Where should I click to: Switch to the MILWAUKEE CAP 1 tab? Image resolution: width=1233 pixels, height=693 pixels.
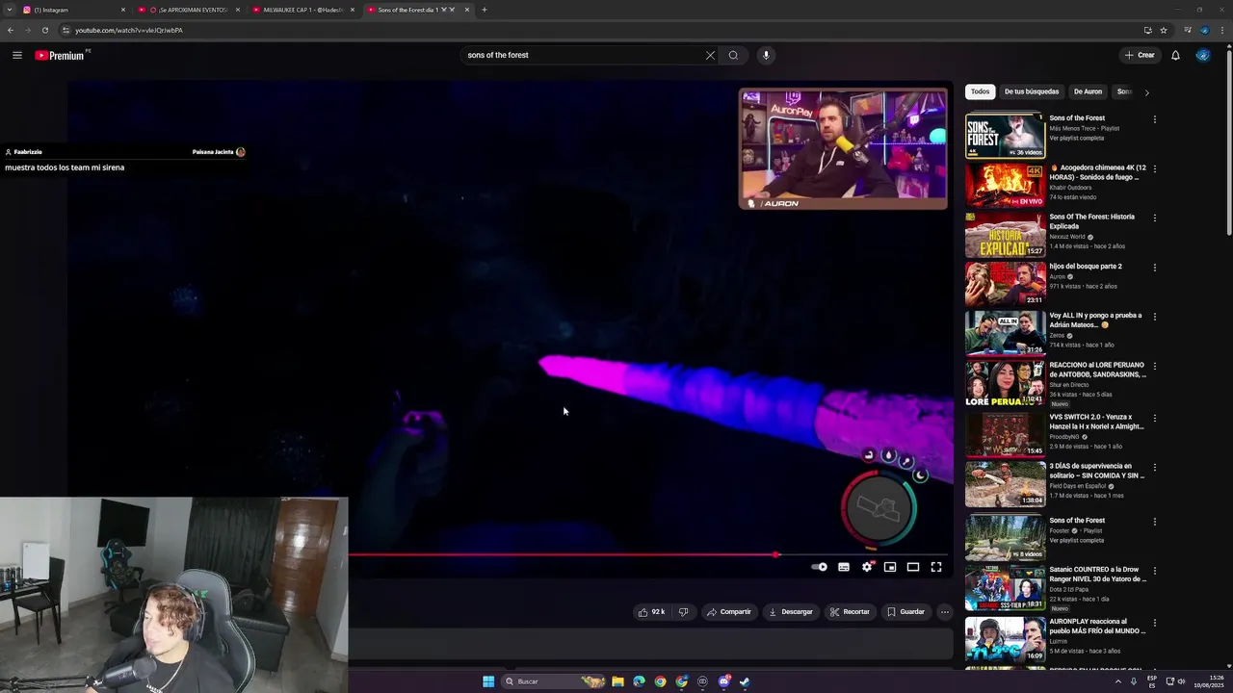click(303, 10)
